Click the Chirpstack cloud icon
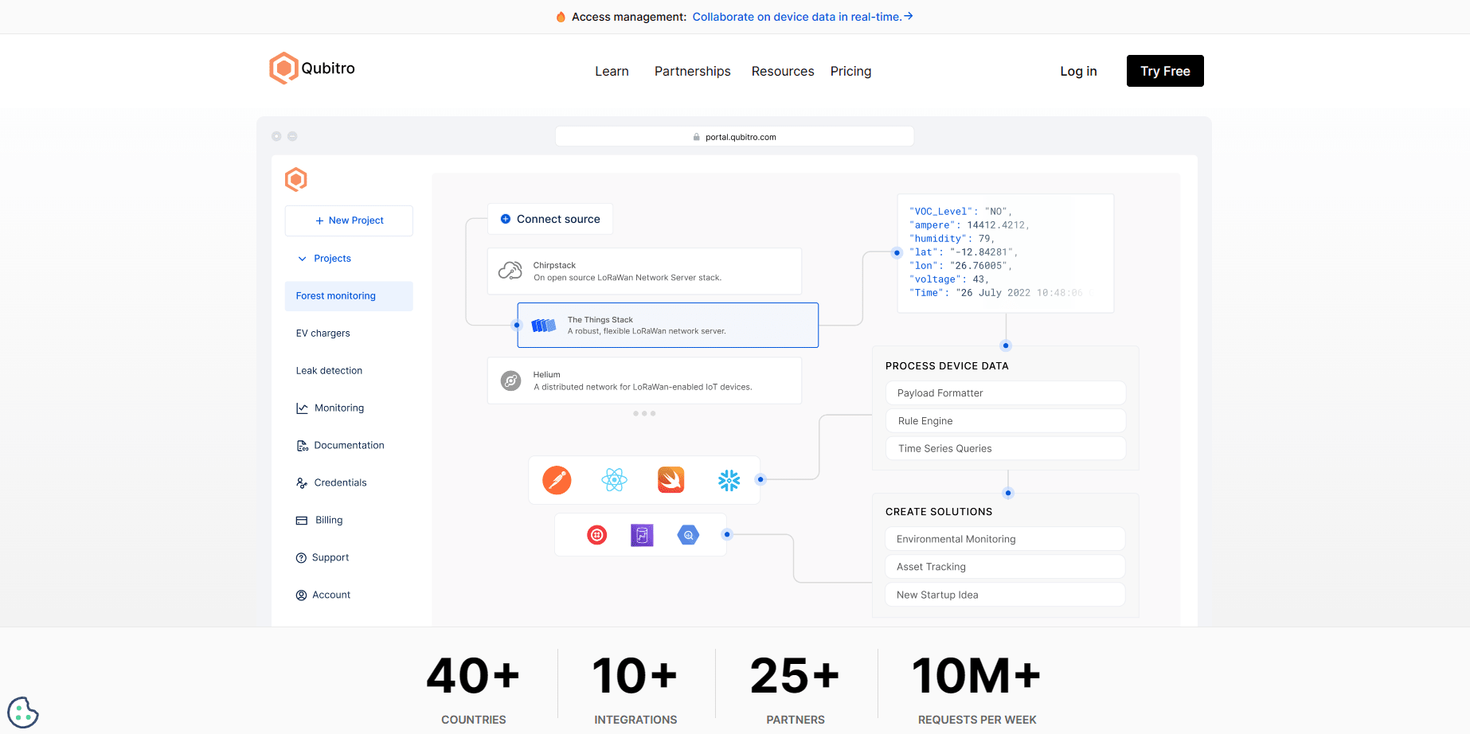This screenshot has width=1470, height=734. pos(510,271)
